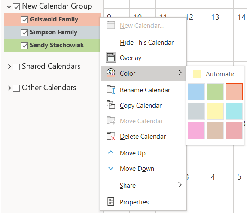Select day 13 in the calendar grid
This screenshot has width=247, height=213.
click(x=215, y=17)
